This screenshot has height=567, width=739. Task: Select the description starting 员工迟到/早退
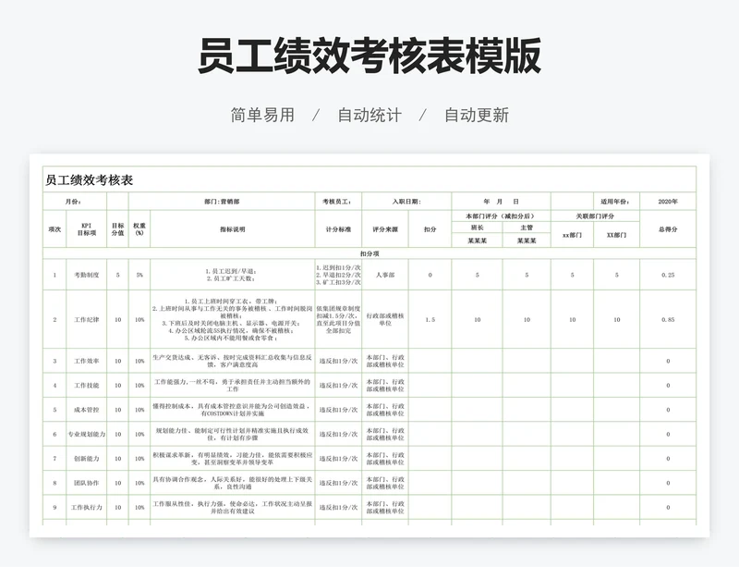click(x=233, y=275)
